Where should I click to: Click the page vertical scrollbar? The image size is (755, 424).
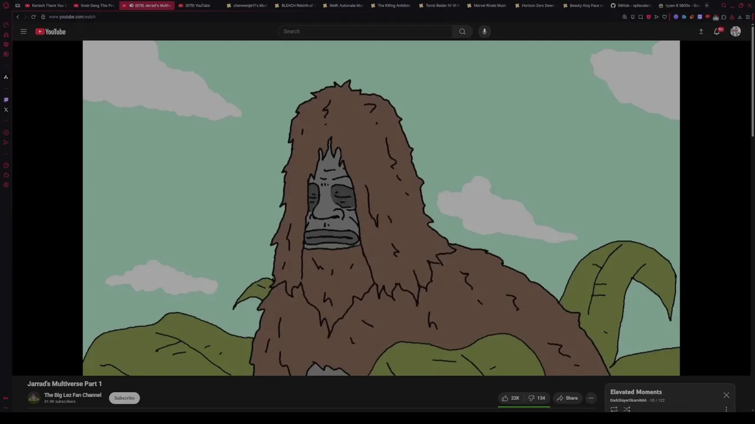click(752, 82)
